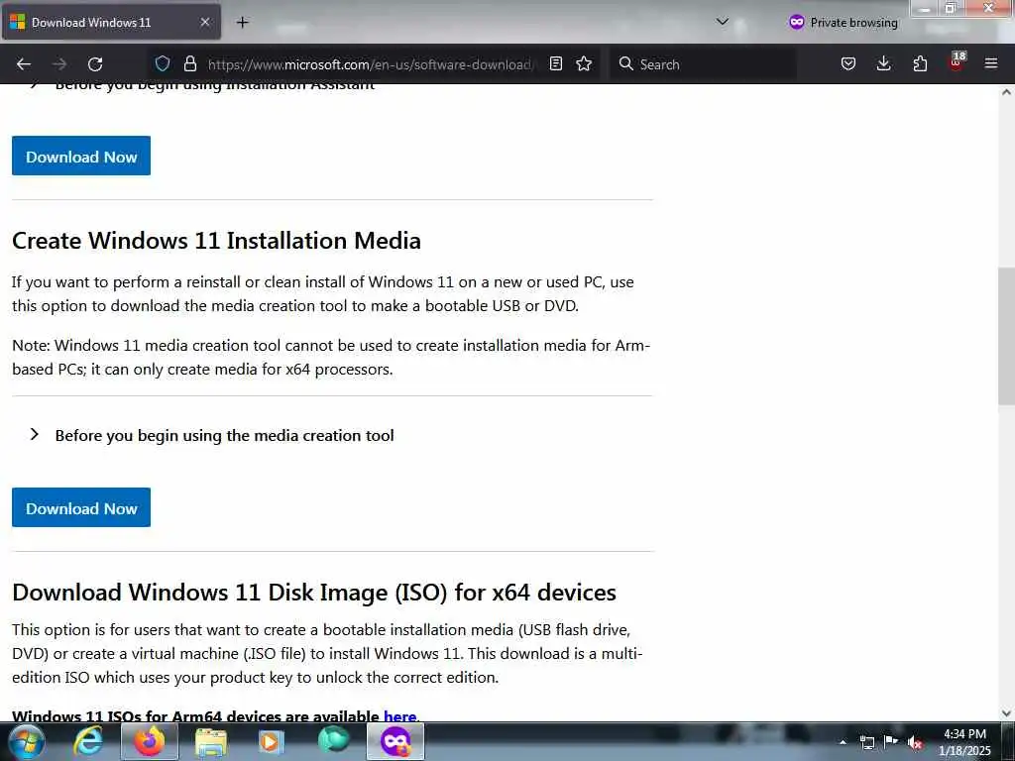This screenshot has width=1015, height=761.
Task: Go back to the previous page
Action: tap(24, 64)
